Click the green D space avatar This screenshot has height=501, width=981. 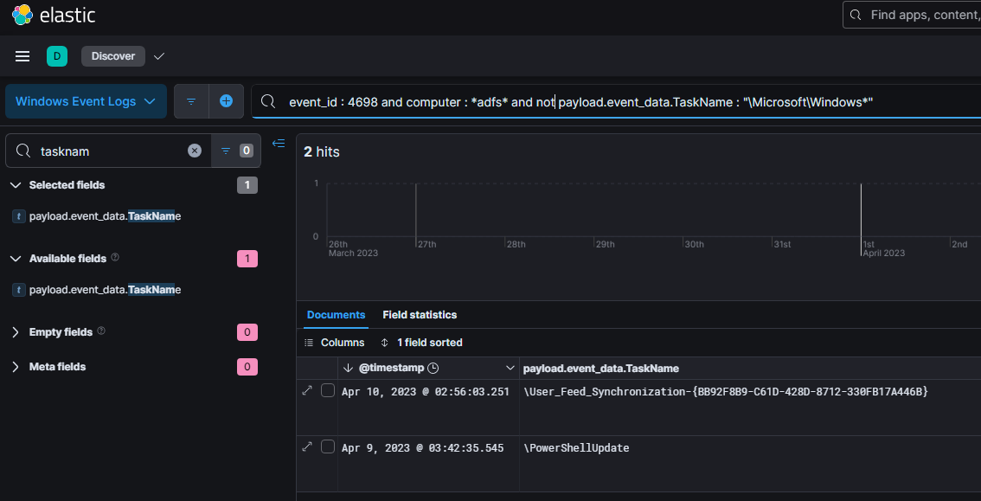tap(56, 56)
